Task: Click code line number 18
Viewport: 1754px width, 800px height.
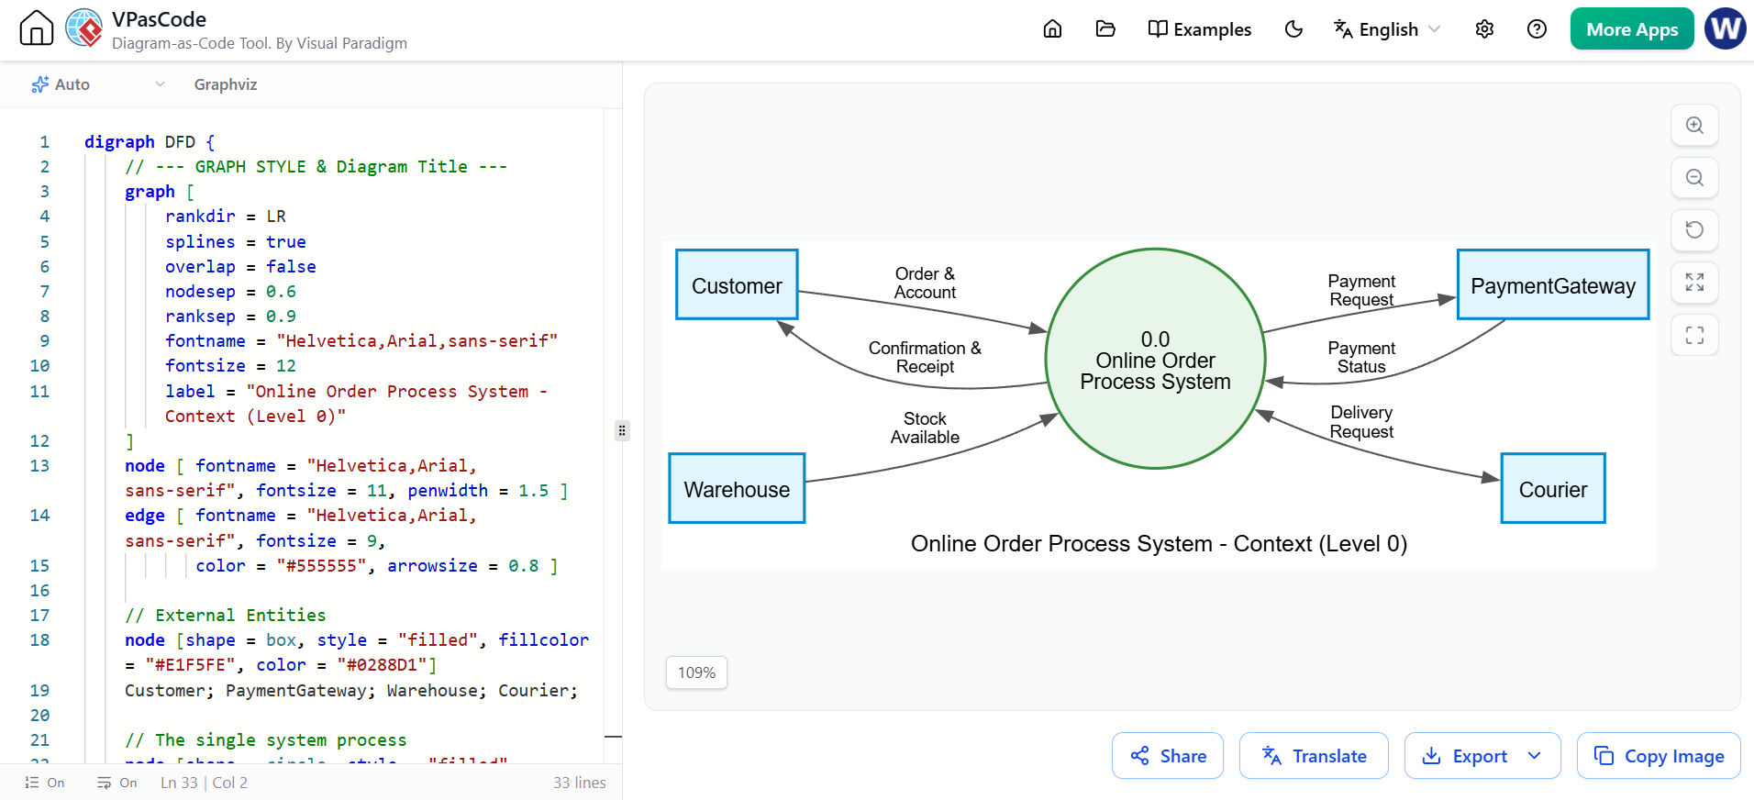Action: pyautogui.click(x=39, y=640)
